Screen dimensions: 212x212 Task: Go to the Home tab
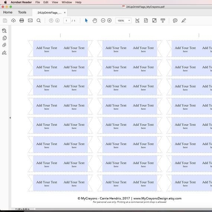click(8, 12)
